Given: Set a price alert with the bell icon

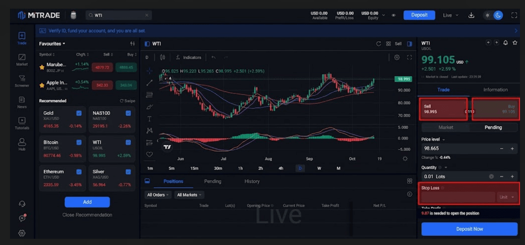Looking at the screenshot, I should [506, 43].
